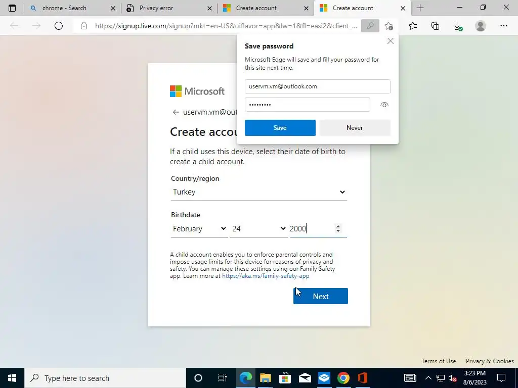
Task: Click the username field in popup
Action: click(318, 86)
